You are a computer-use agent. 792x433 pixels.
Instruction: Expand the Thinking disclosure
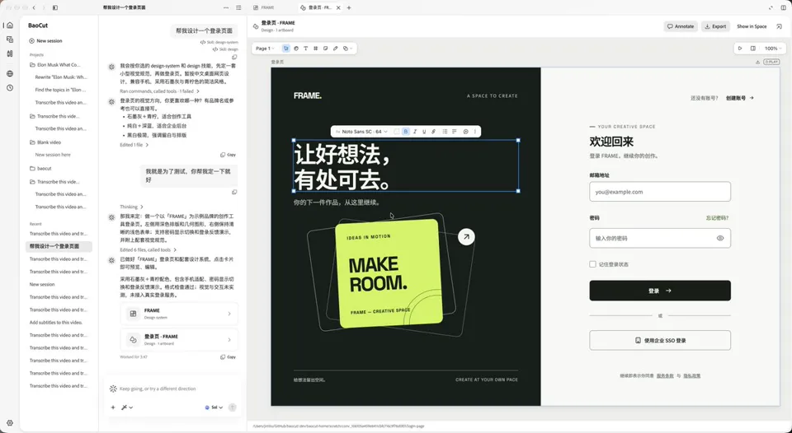[131, 207]
